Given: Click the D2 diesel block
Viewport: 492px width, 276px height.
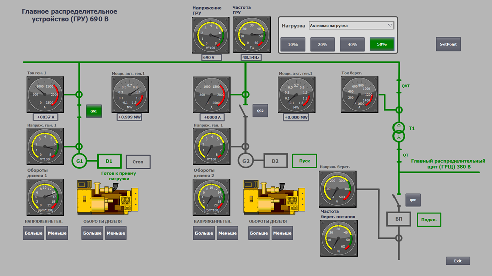Looking at the screenshot, I should [x=275, y=161].
